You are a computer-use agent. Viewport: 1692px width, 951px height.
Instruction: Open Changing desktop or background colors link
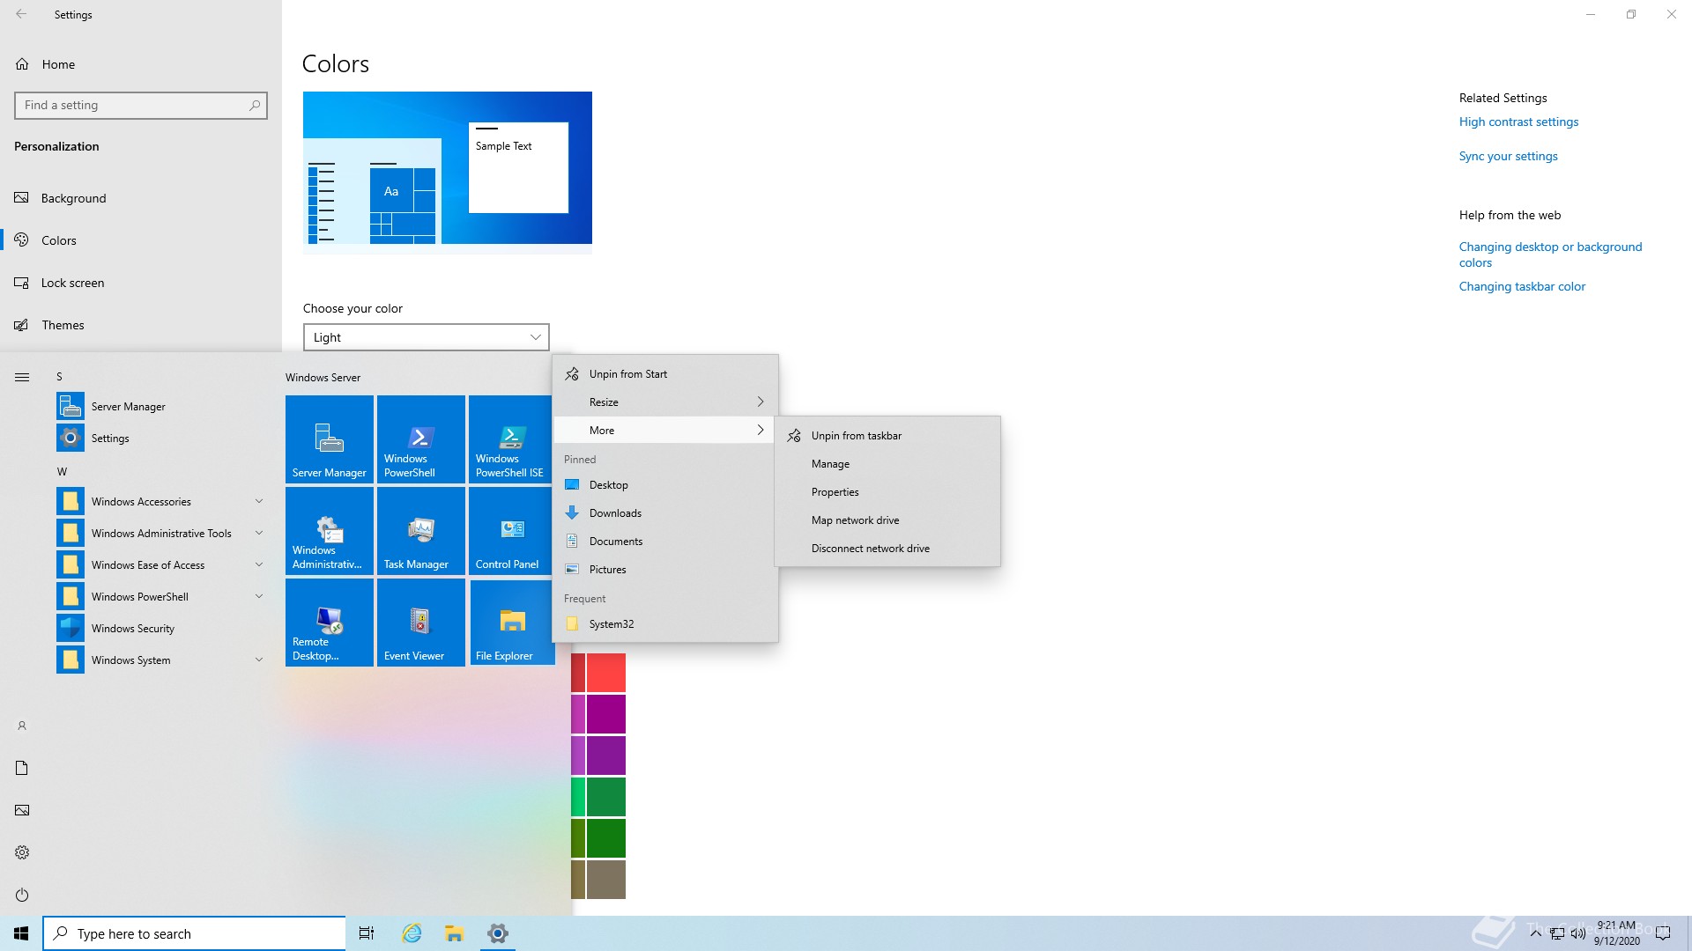[x=1550, y=254]
